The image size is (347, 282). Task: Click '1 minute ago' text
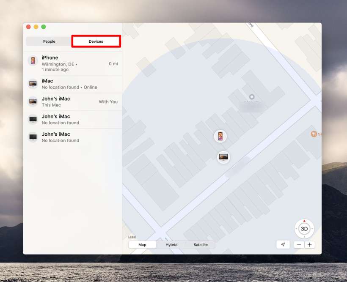tap(55, 69)
